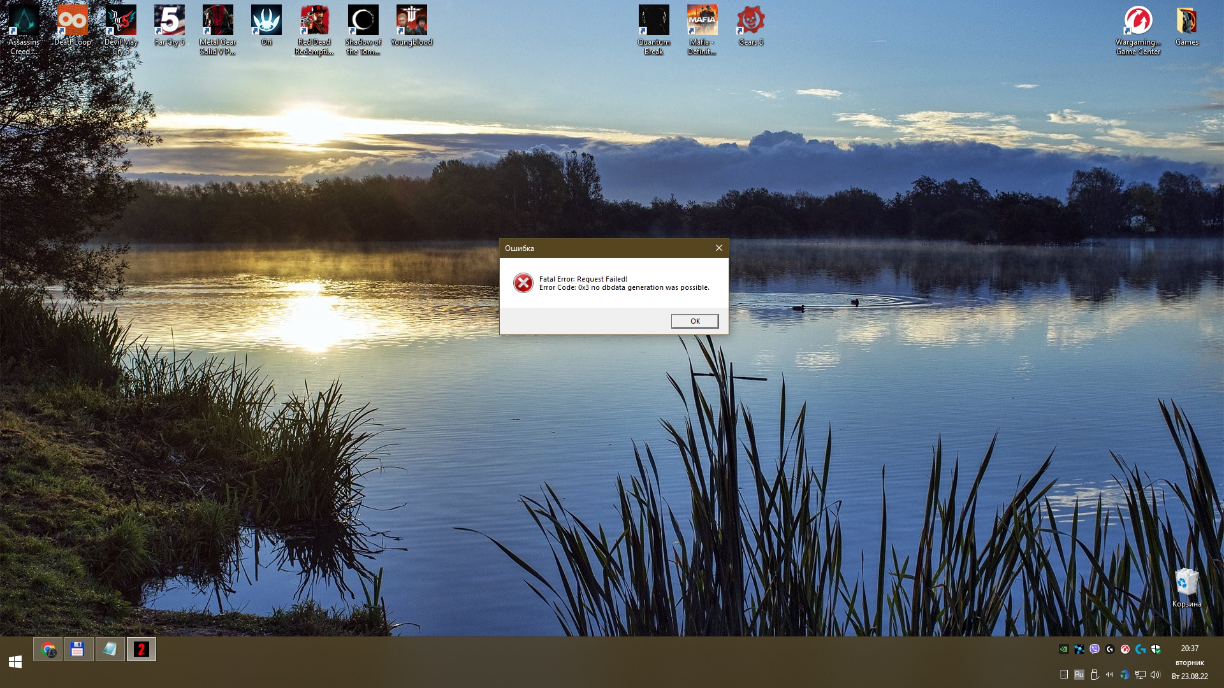Select the Devil May Cry 5 icon
The height and width of the screenshot is (688, 1224).
pyautogui.click(x=120, y=30)
